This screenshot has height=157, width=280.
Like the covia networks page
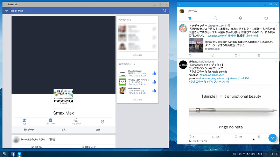[x=154, y=91]
